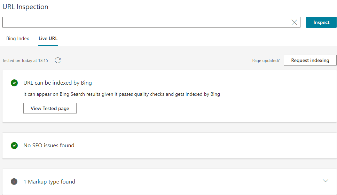Select the Live URL tab
The height and width of the screenshot is (195, 337).
coord(48,39)
